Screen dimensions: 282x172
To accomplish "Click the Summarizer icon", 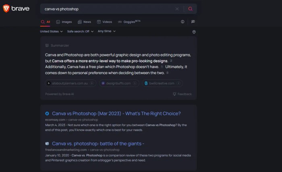I will (x=47, y=46).
